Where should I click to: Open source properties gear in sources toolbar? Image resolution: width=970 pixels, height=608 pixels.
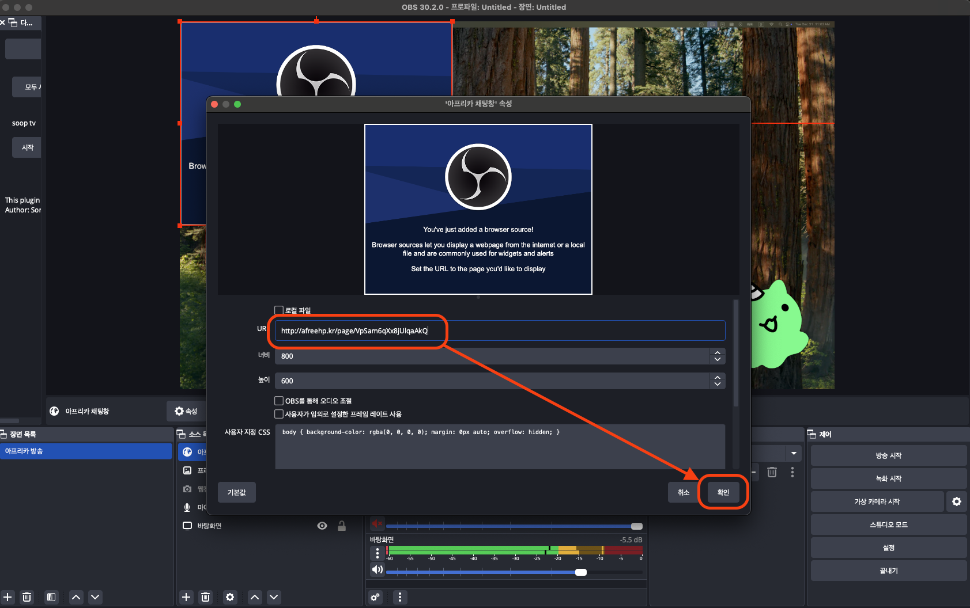pos(230,597)
